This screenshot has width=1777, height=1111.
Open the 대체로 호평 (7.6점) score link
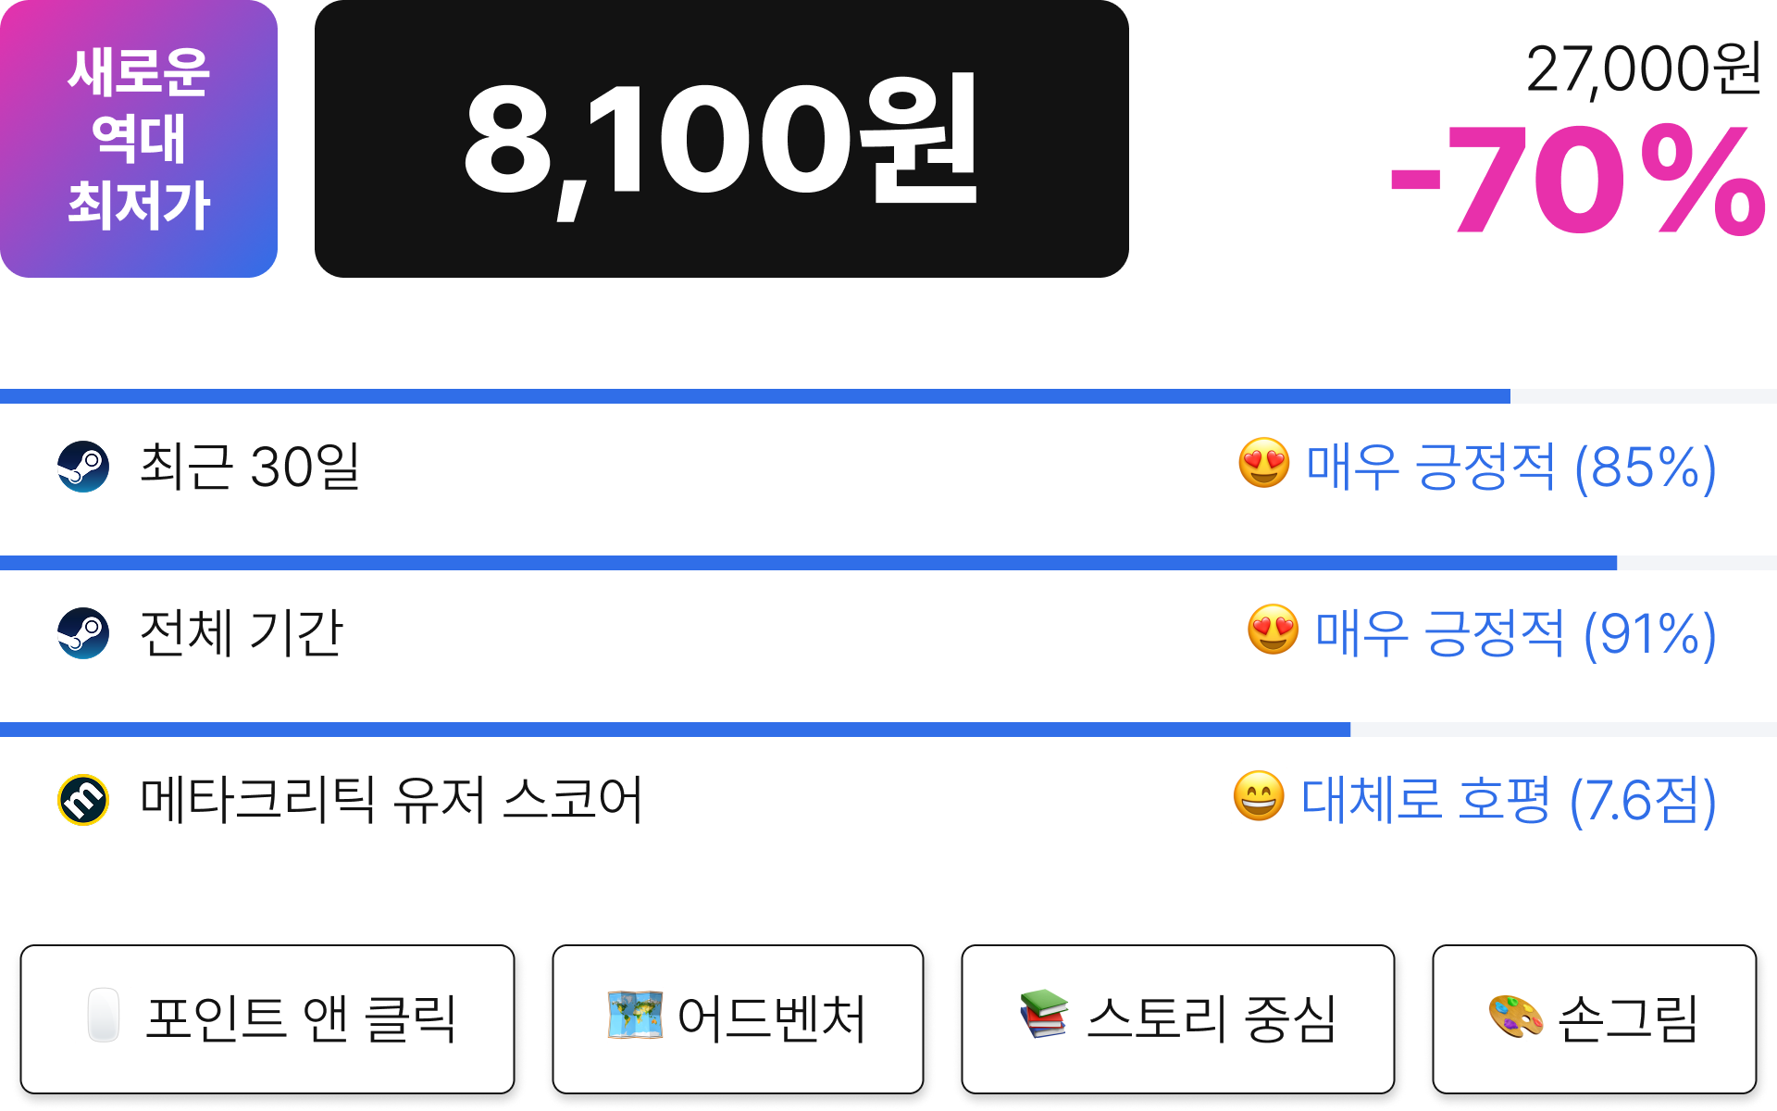(x=1509, y=800)
